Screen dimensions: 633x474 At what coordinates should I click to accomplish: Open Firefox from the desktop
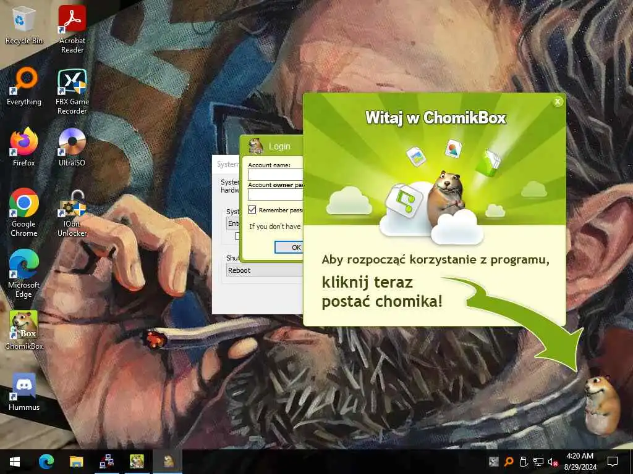tap(24, 147)
